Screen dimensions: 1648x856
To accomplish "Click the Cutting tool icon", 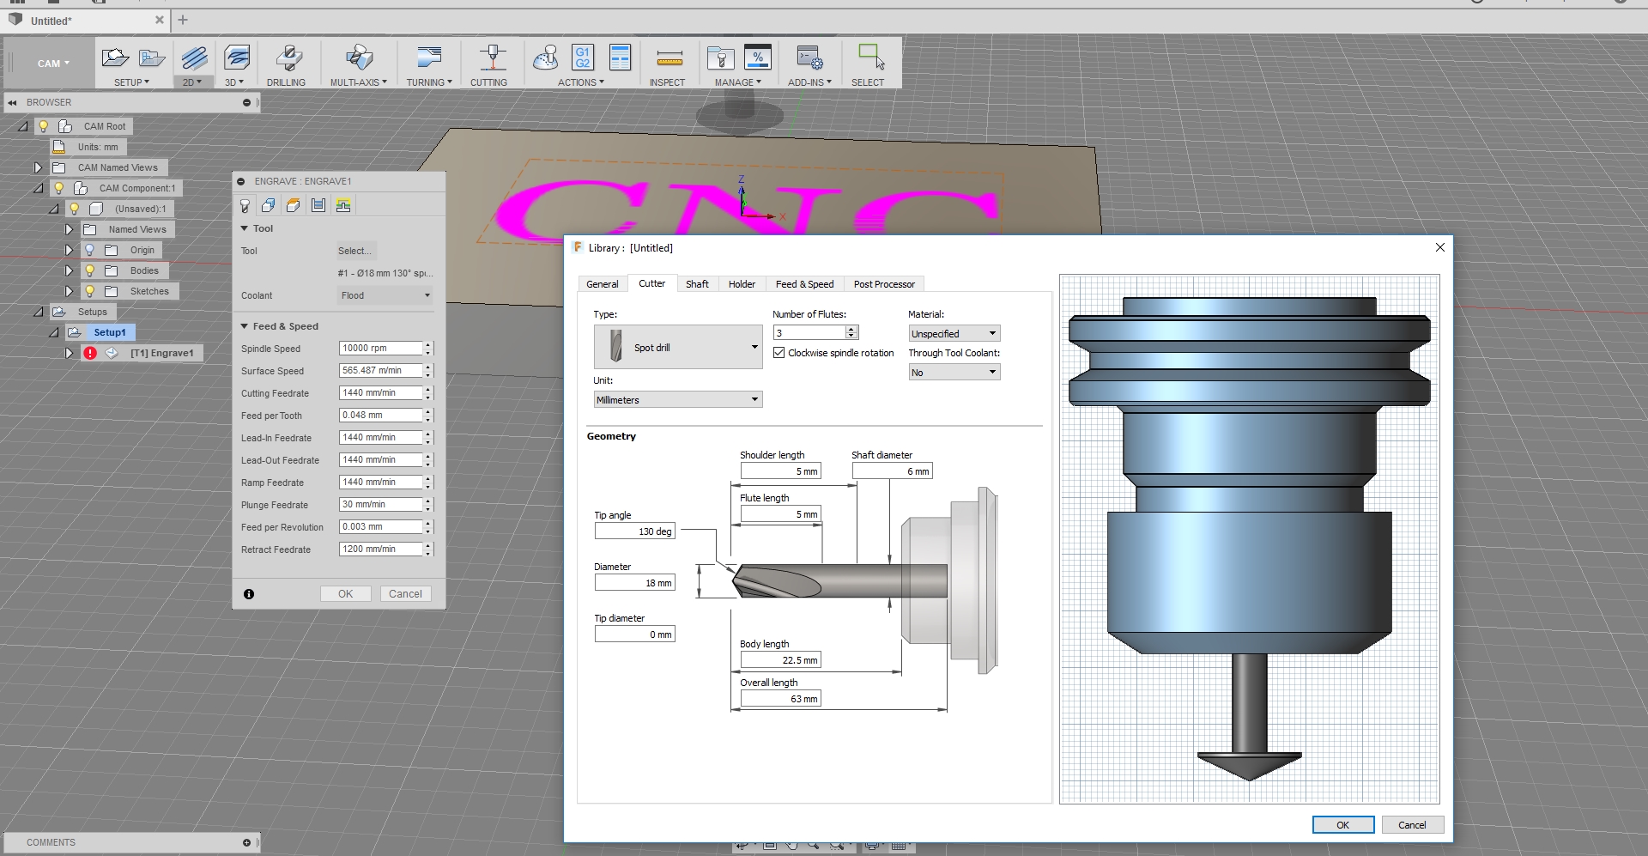I will [491, 59].
